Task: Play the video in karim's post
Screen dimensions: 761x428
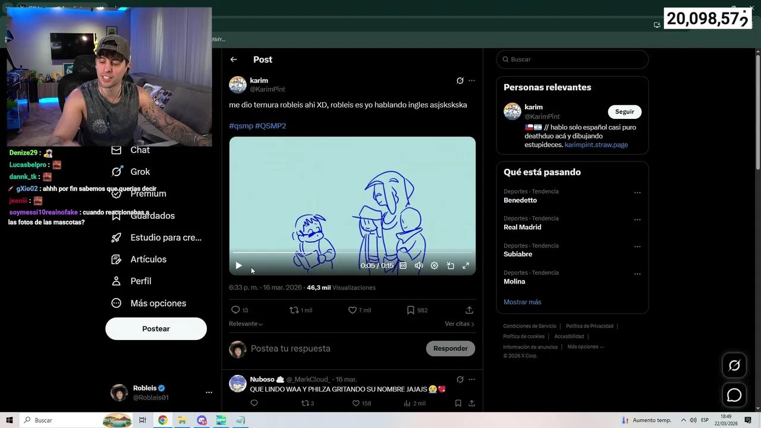Action: 238,266
